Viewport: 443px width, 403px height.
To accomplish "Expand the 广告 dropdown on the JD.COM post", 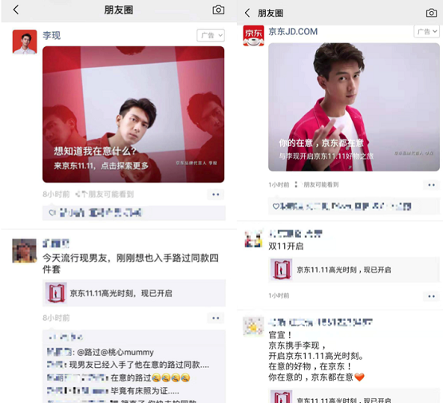I will [x=427, y=31].
